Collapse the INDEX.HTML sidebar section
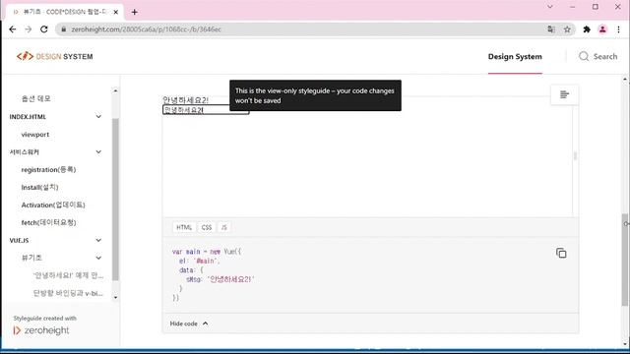This screenshot has width=630, height=354. coord(98,117)
